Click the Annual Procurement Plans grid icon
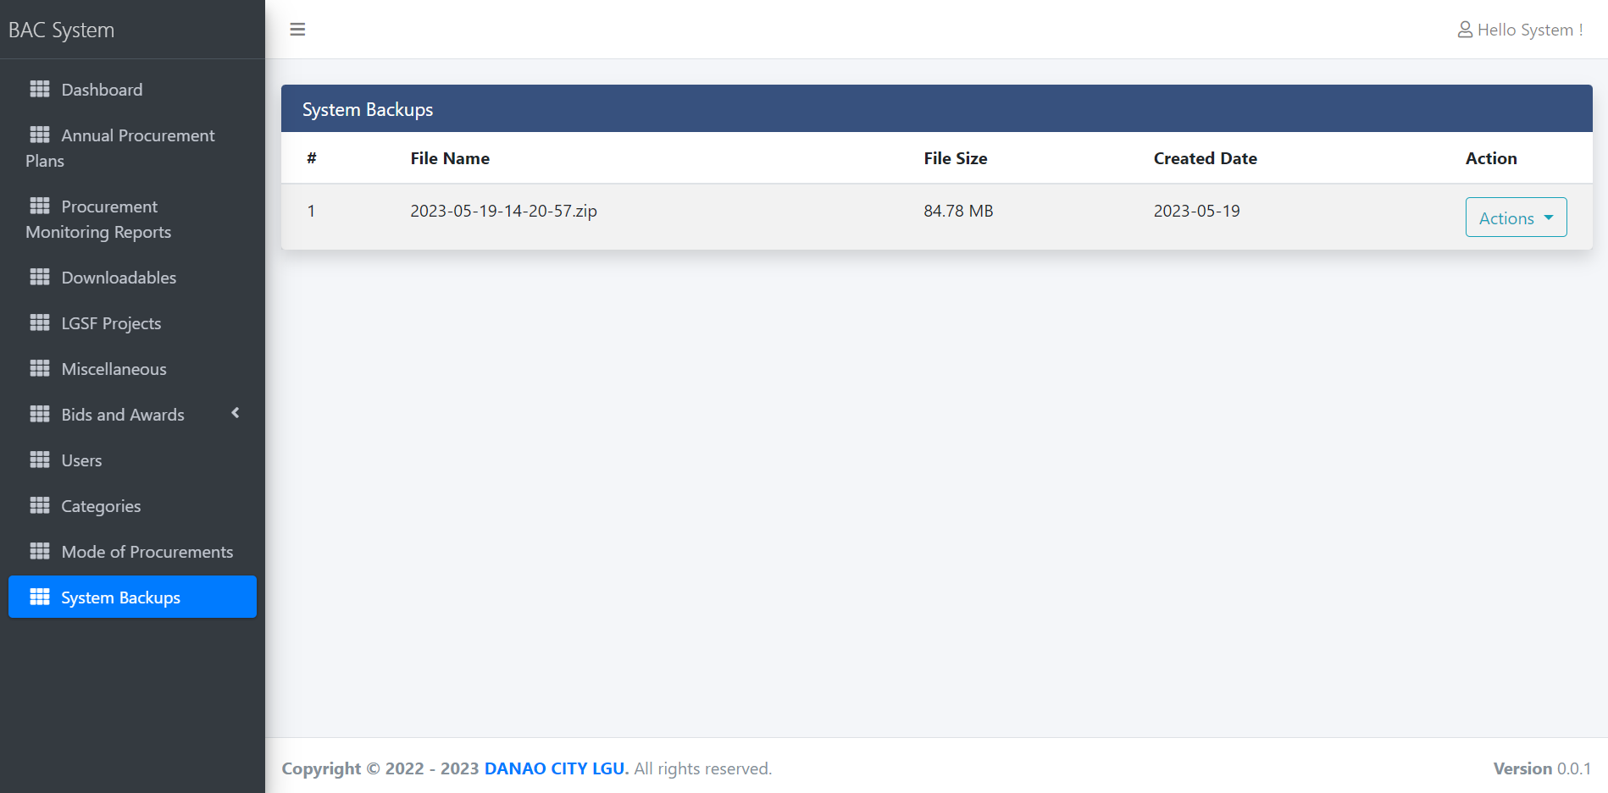 point(40,135)
